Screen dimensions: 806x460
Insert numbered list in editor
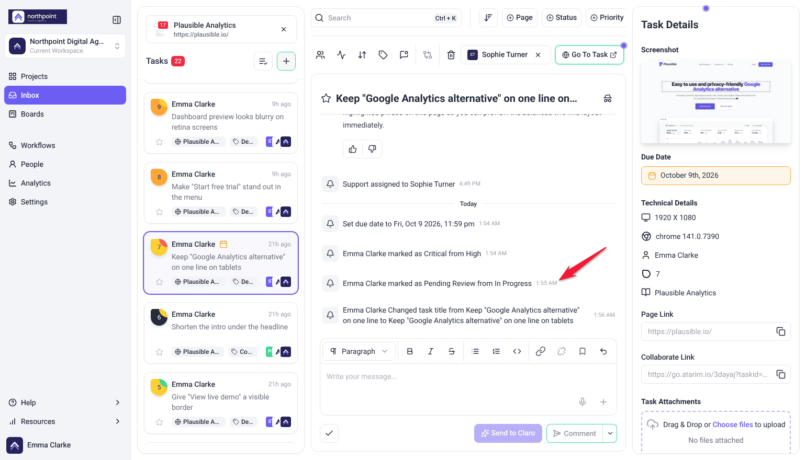(496, 351)
